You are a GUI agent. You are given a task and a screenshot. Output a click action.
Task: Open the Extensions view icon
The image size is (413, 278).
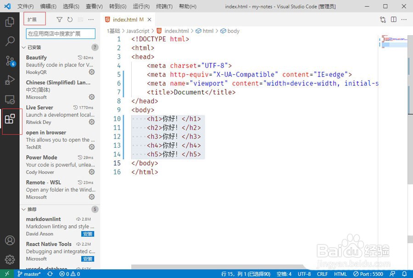coord(10,119)
